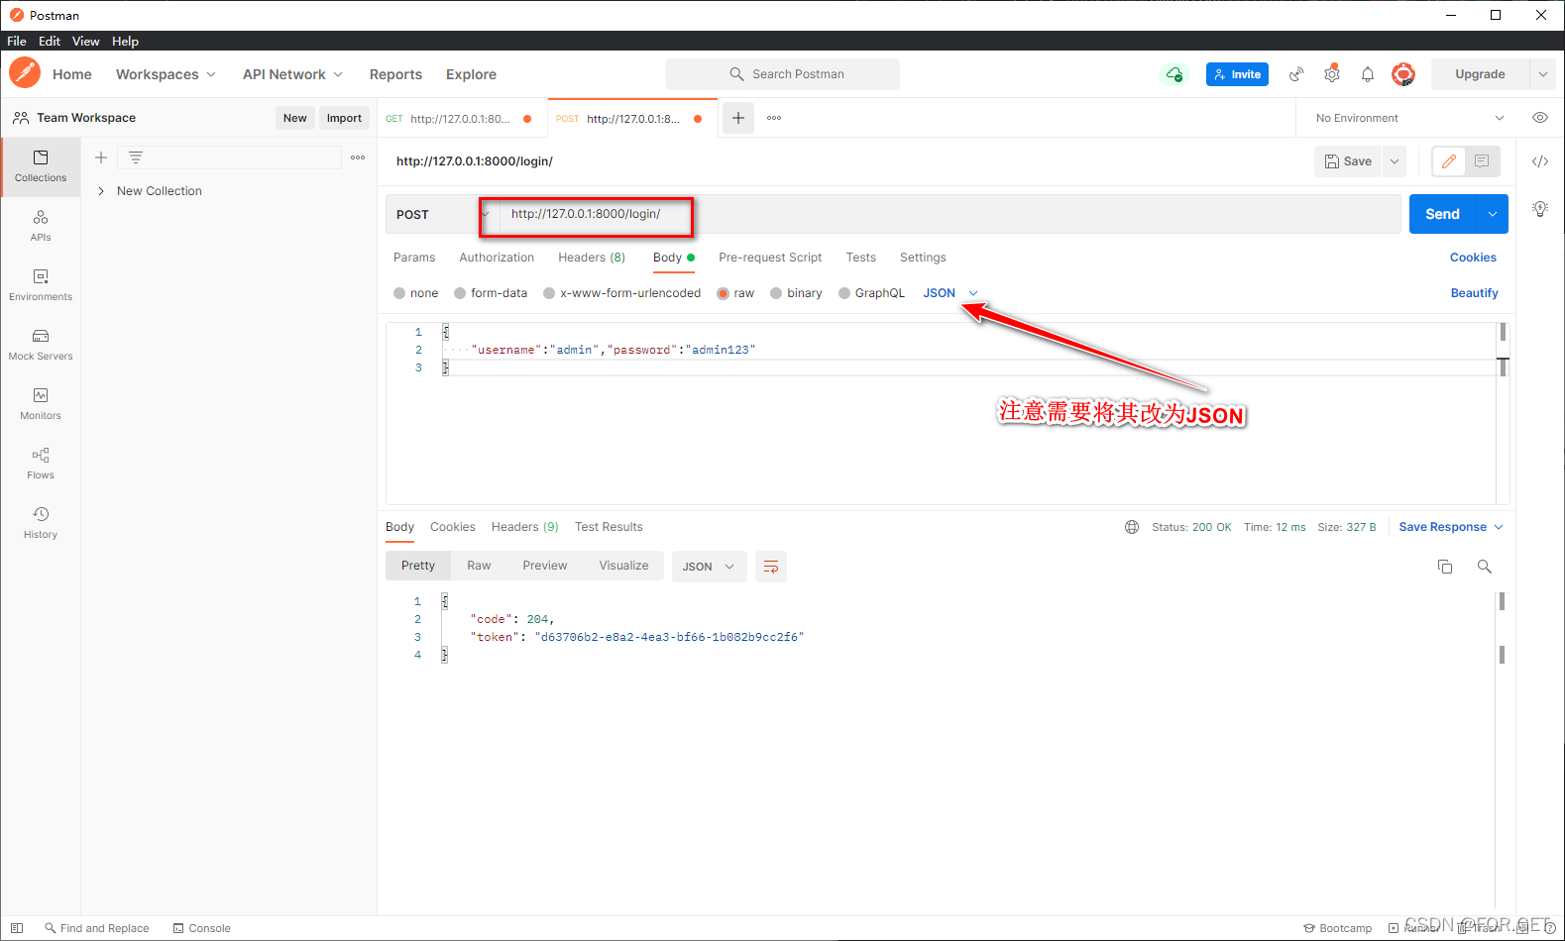Open the lightbulb info panel icon
1565x941 pixels.
point(1540,209)
